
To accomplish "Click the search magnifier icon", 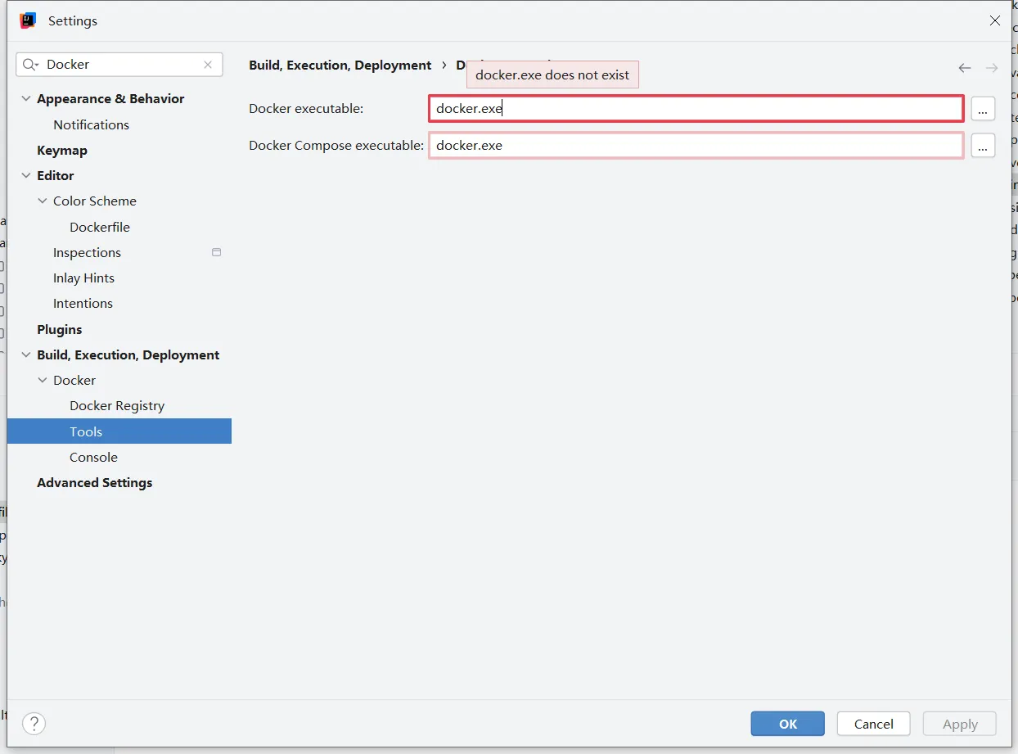I will coord(31,65).
